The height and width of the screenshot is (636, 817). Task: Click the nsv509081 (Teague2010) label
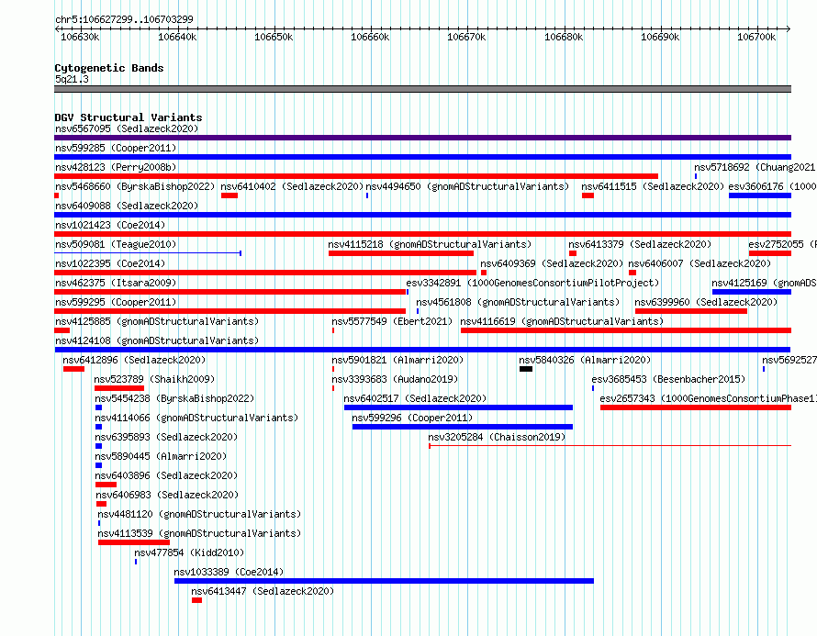click(x=116, y=244)
